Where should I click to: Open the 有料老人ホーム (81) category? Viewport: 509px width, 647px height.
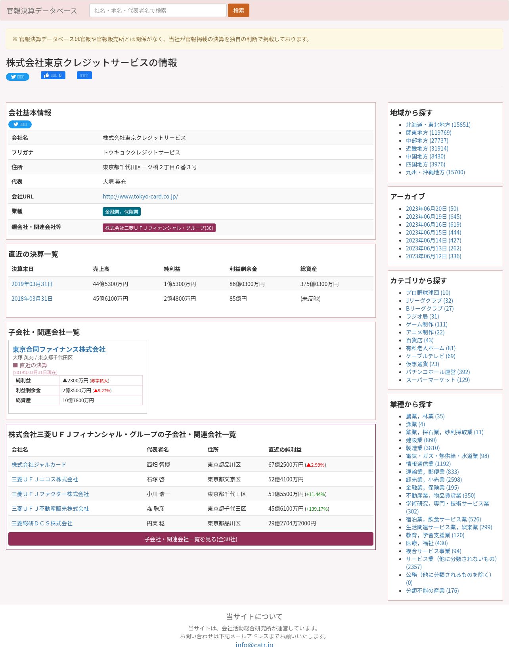click(x=431, y=348)
